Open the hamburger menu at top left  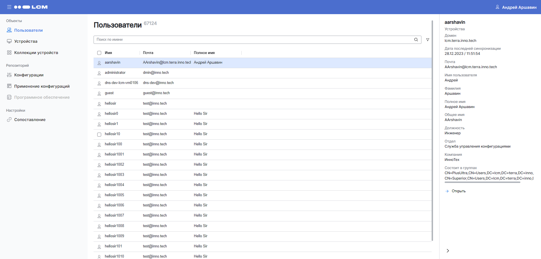pos(9,7)
